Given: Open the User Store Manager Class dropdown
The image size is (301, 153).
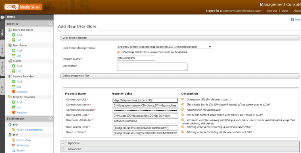Looking at the screenshot, I should click(x=165, y=47).
